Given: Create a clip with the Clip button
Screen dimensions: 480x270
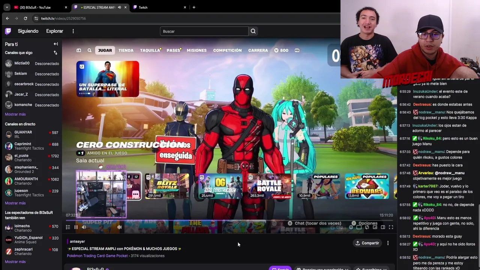Looking at the screenshot, I should point(337,227).
